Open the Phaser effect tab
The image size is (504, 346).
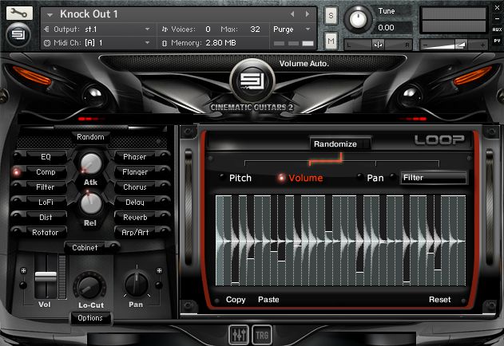tap(135, 156)
